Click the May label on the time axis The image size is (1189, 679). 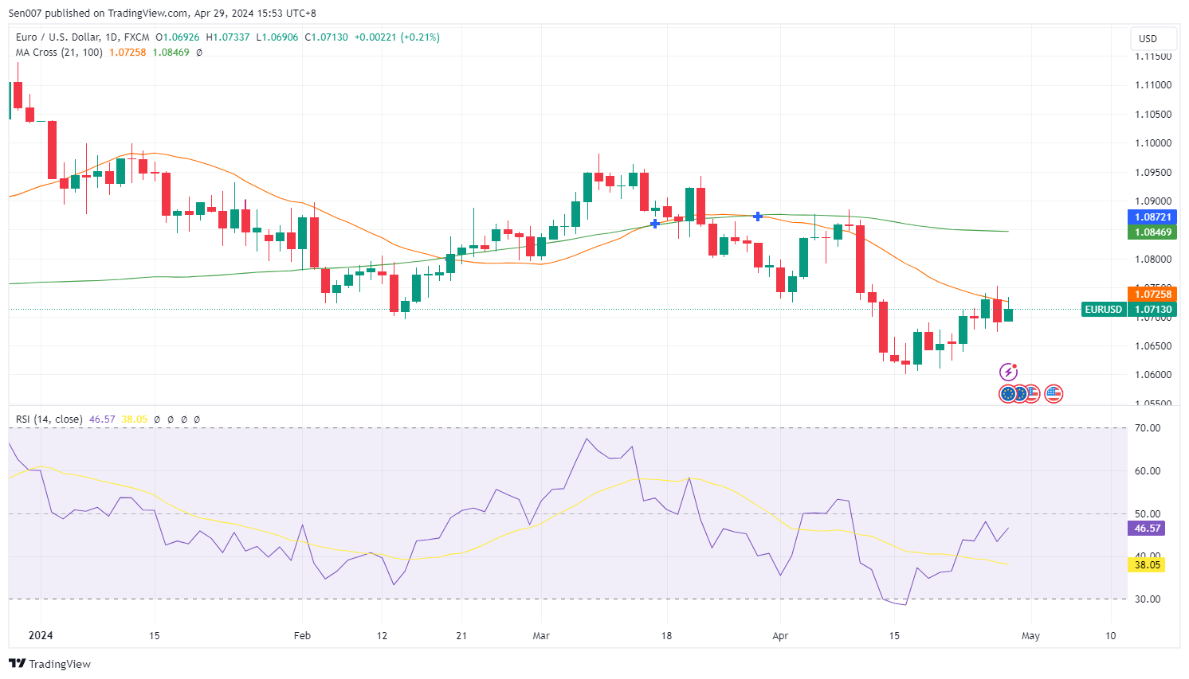(x=1030, y=635)
